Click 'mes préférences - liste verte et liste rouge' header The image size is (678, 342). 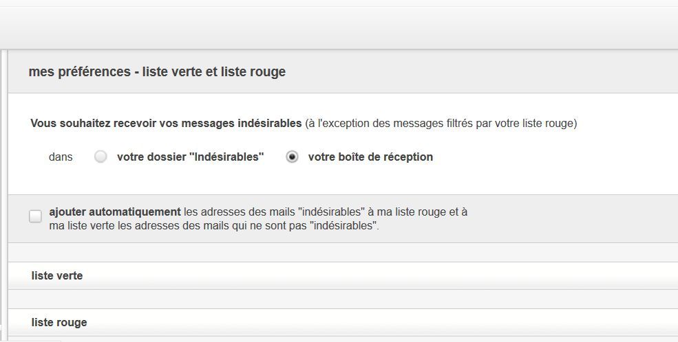tap(157, 71)
